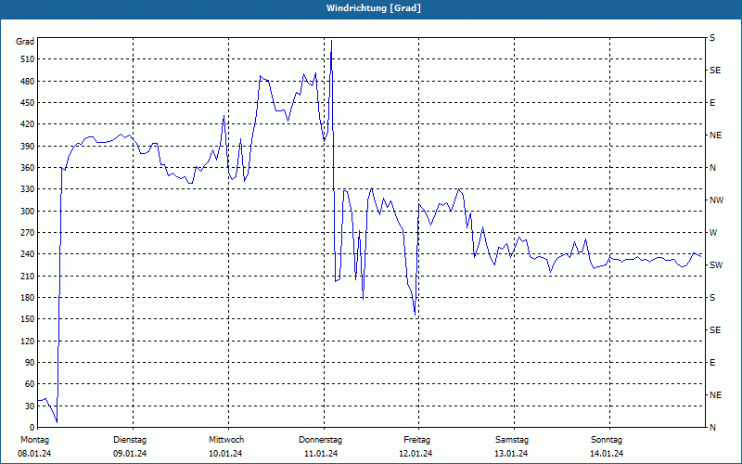Click the '210' degree axis label

pos(27,276)
